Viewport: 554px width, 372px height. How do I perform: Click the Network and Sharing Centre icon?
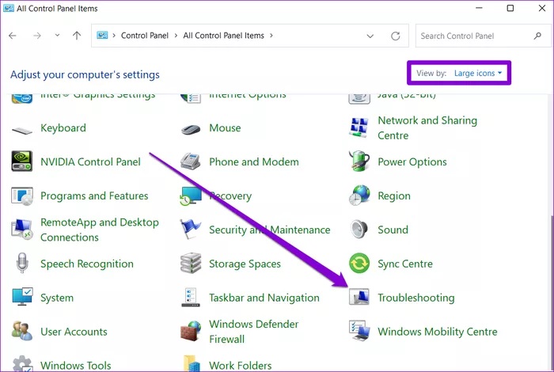point(359,127)
